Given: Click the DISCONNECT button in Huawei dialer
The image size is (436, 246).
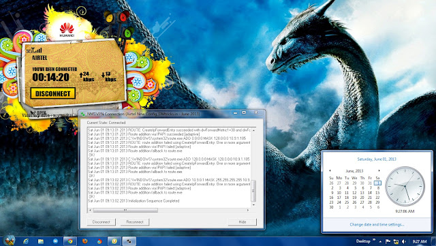Looking at the screenshot, I should click(x=53, y=93).
